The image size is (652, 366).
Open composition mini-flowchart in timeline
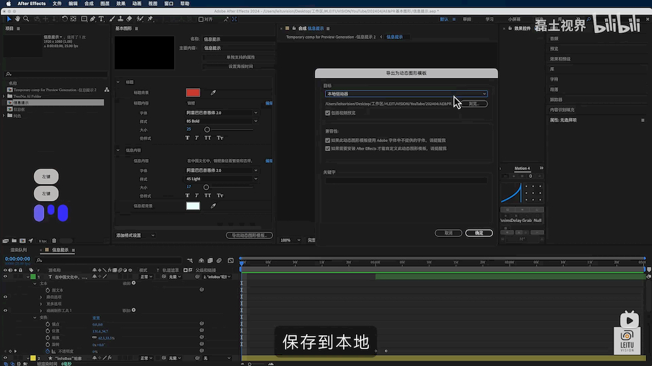pyautogui.click(x=190, y=260)
